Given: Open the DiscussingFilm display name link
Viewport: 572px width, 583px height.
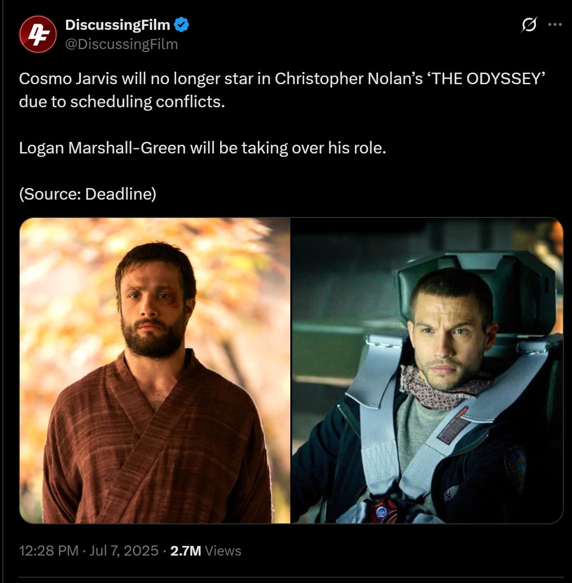Looking at the screenshot, I should pos(117,25).
